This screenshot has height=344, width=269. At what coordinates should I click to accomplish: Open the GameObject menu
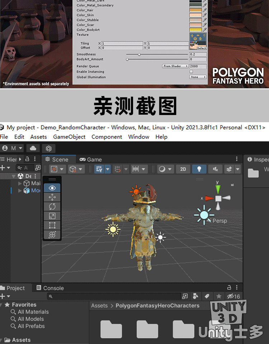pos(69,137)
